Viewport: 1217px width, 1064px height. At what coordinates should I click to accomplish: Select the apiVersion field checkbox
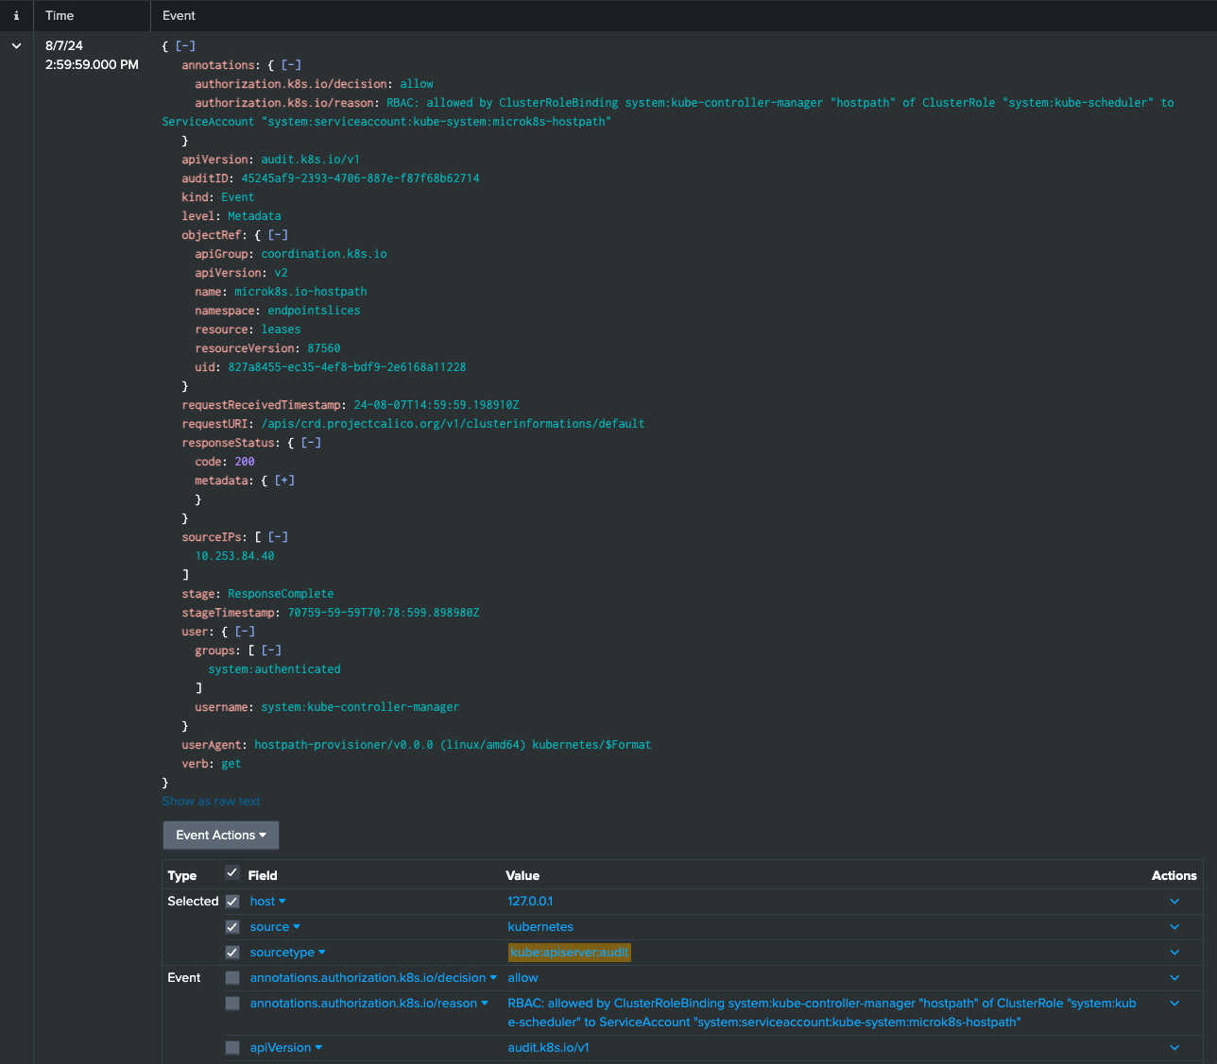coord(232,1048)
